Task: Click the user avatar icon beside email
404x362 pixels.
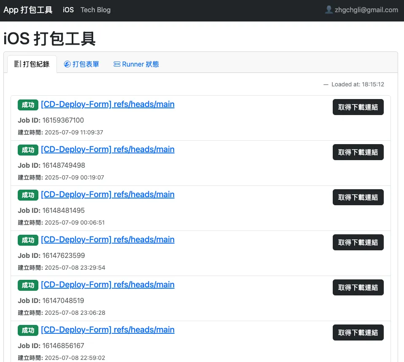Action: [x=329, y=10]
